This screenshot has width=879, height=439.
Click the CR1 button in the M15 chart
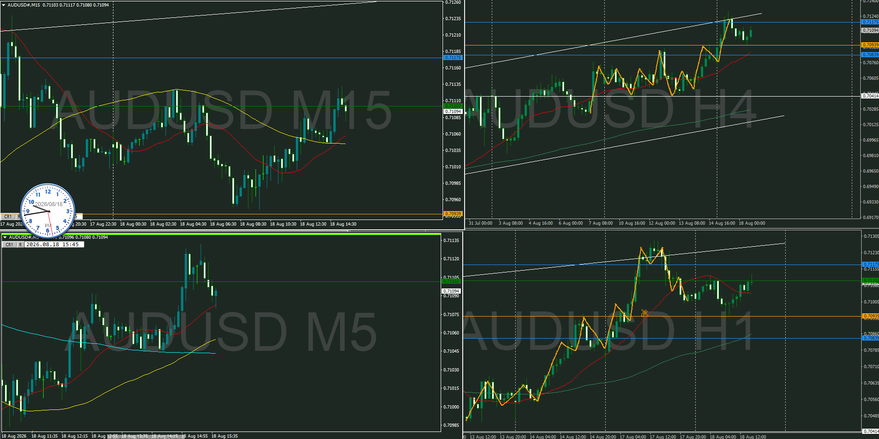(8, 217)
